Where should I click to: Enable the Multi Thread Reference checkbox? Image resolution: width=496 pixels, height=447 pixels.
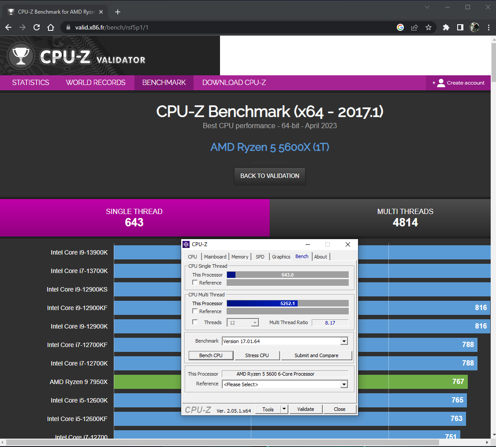pos(195,311)
